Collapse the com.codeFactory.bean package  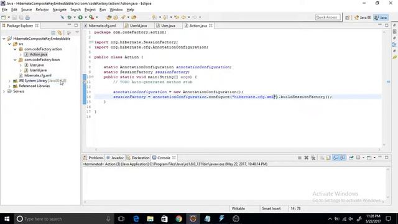(x=15, y=60)
